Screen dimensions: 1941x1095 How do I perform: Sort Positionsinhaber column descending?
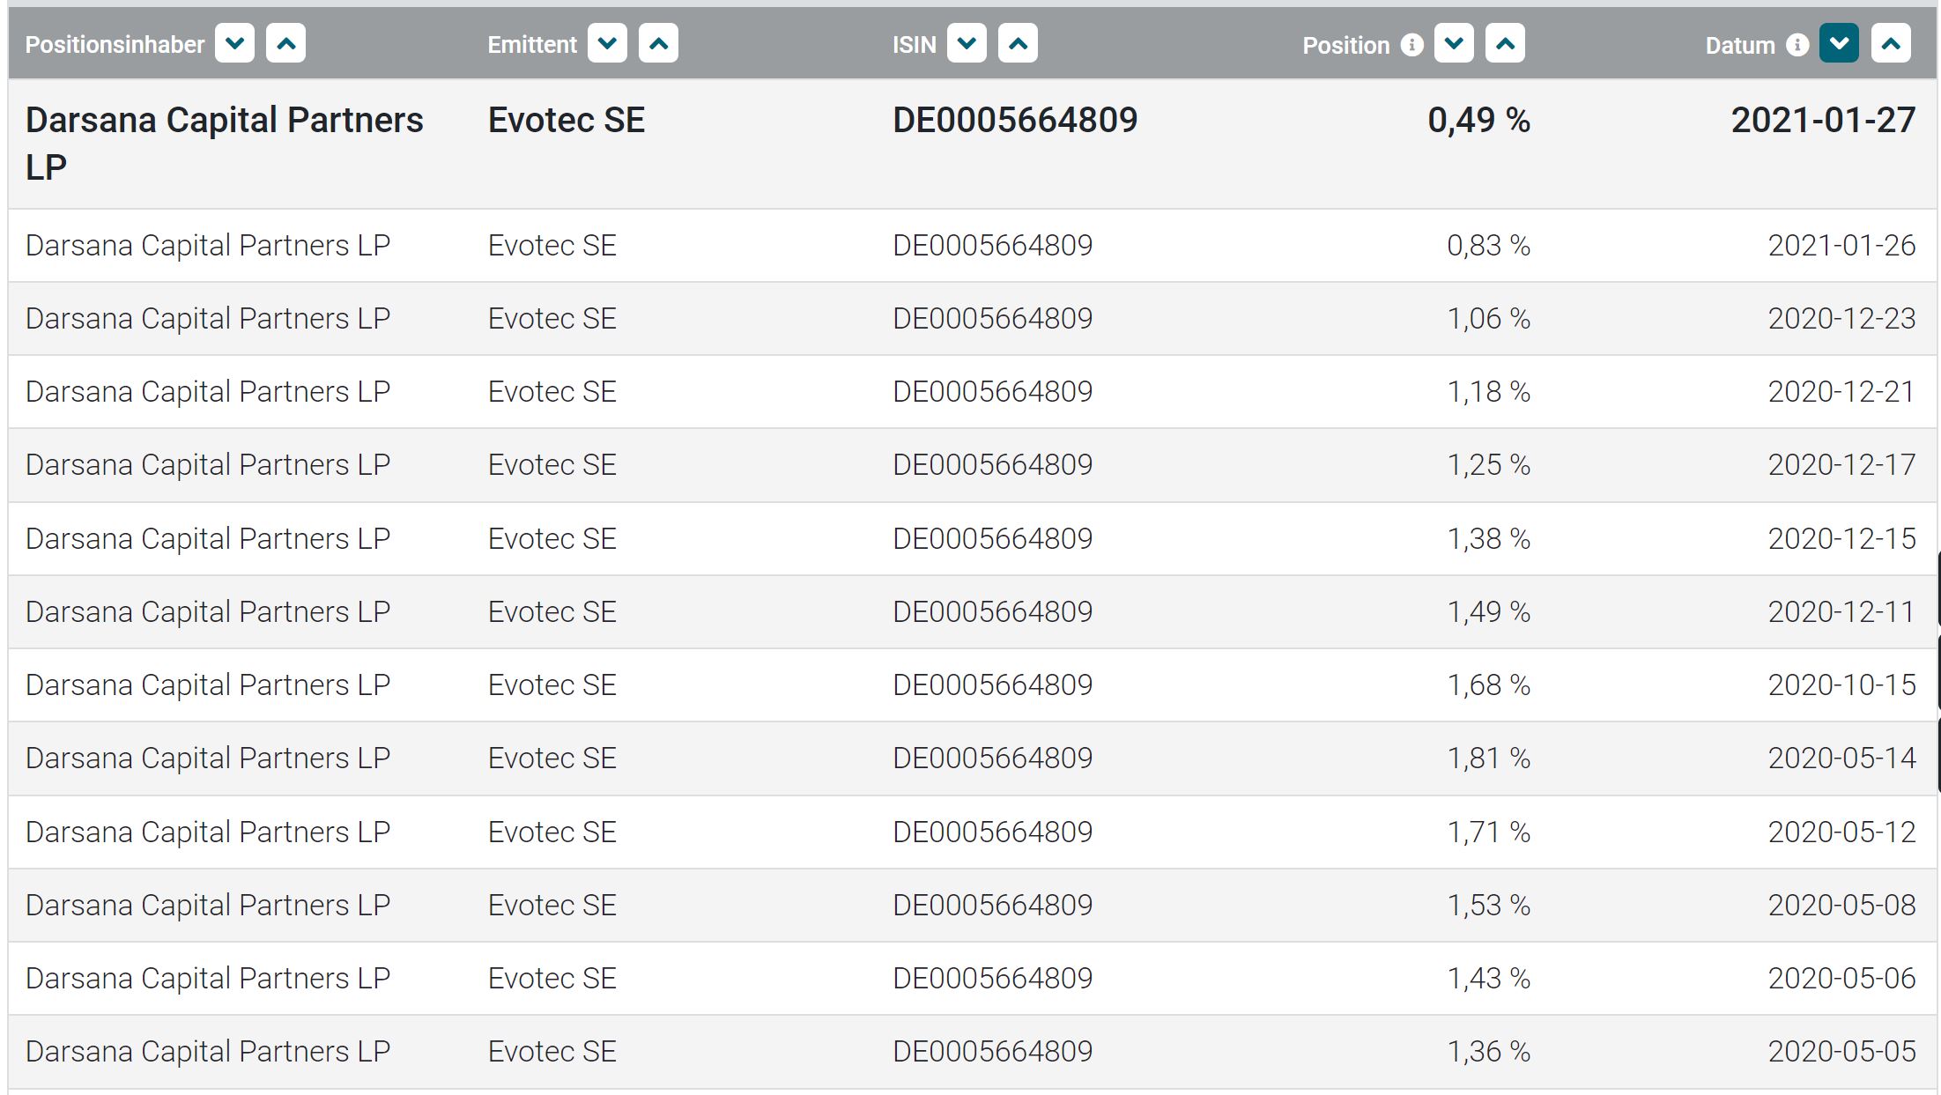coord(233,42)
